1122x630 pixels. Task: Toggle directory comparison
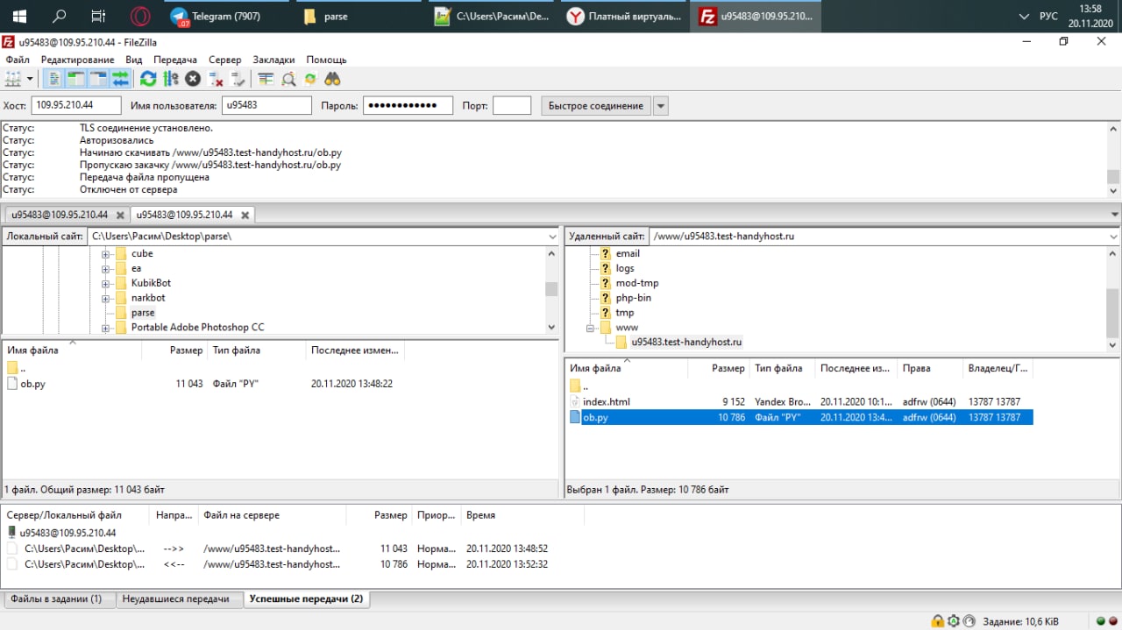288,79
